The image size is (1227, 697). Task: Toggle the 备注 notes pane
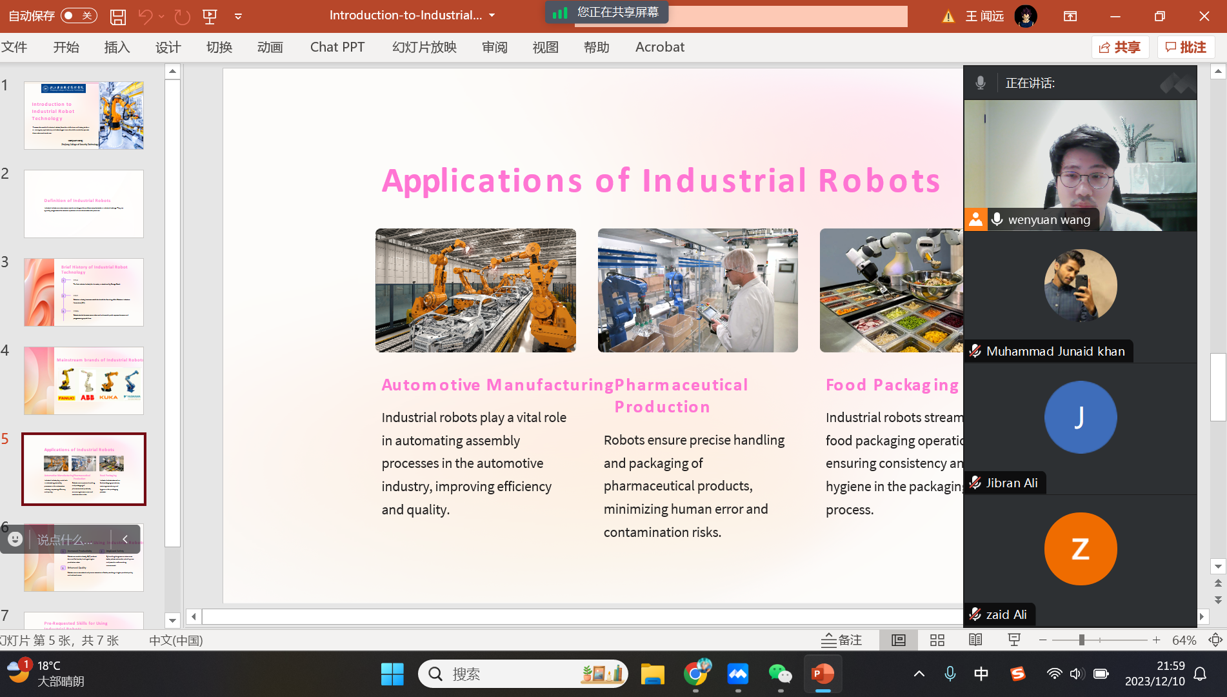842,640
